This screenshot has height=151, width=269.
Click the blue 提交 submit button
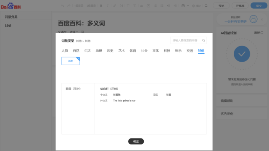pyautogui.click(x=259, y=6)
